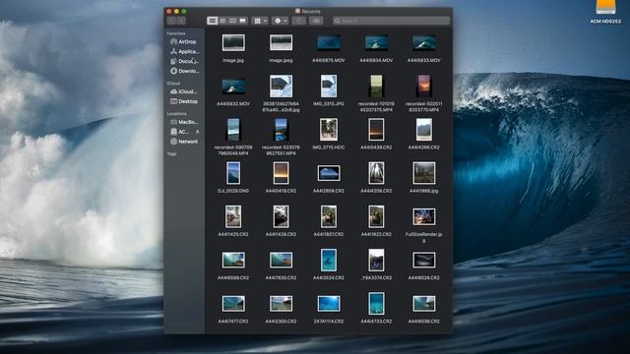
Task: Click the Edit Tags toolbar button
Action: (x=316, y=21)
